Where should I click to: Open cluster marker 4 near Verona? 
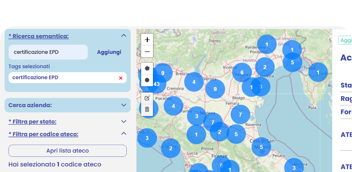pos(194,82)
